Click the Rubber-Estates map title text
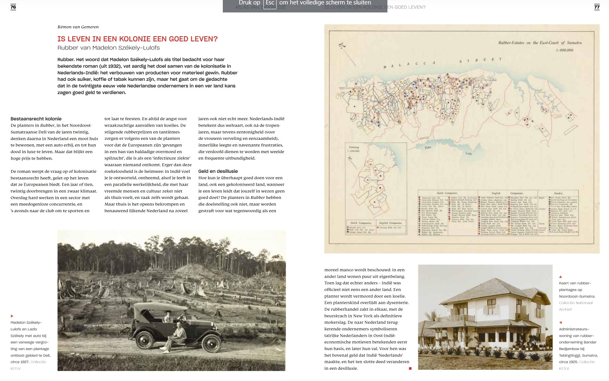 (540, 43)
